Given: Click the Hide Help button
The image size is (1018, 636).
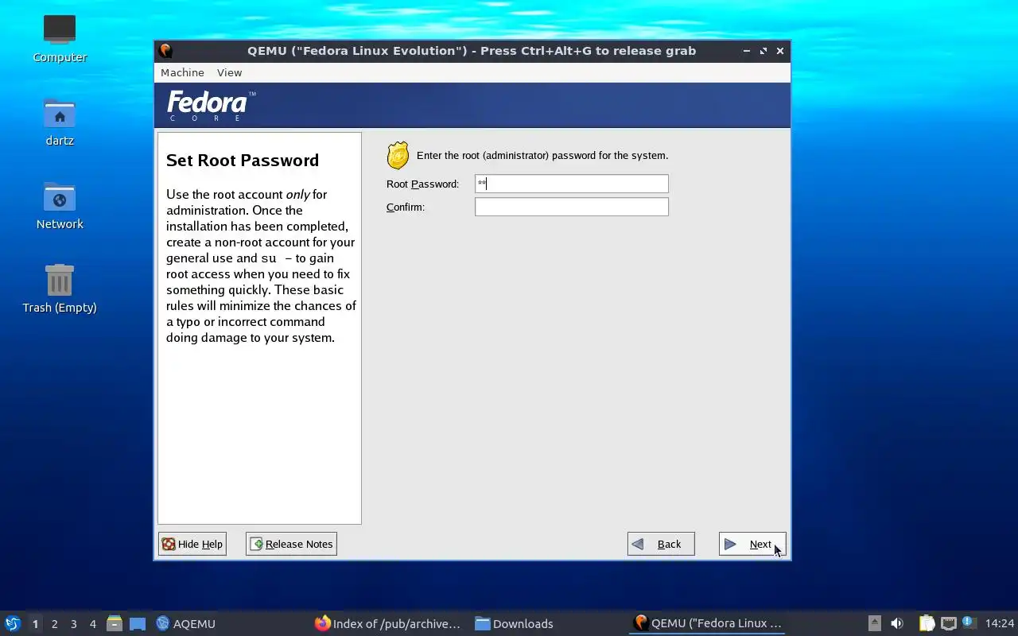Looking at the screenshot, I should (x=192, y=544).
